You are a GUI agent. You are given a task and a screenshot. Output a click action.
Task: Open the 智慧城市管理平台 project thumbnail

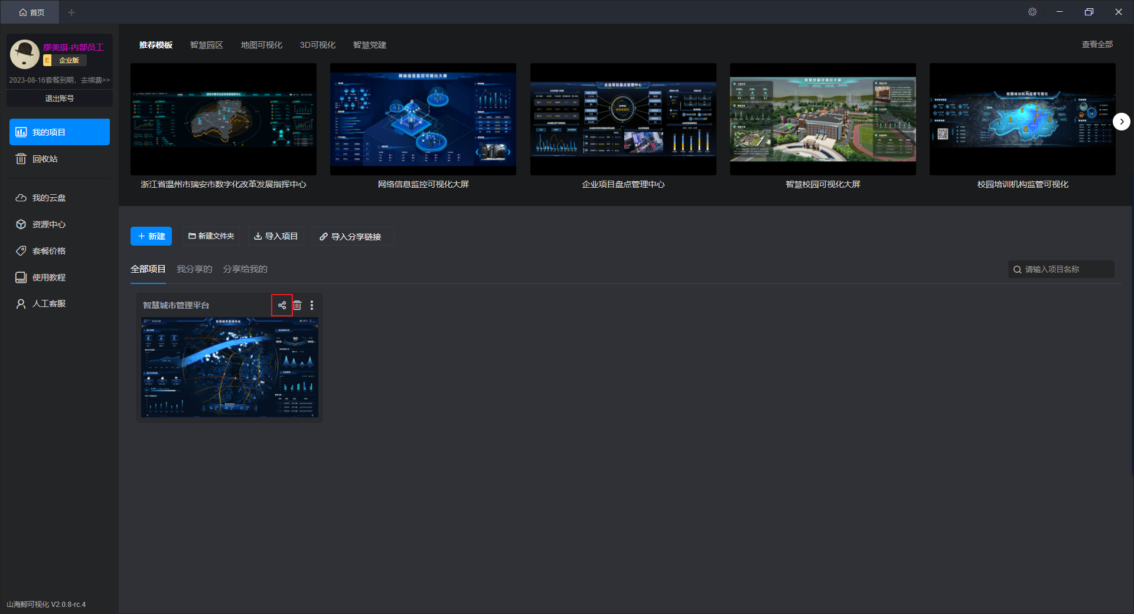229,367
